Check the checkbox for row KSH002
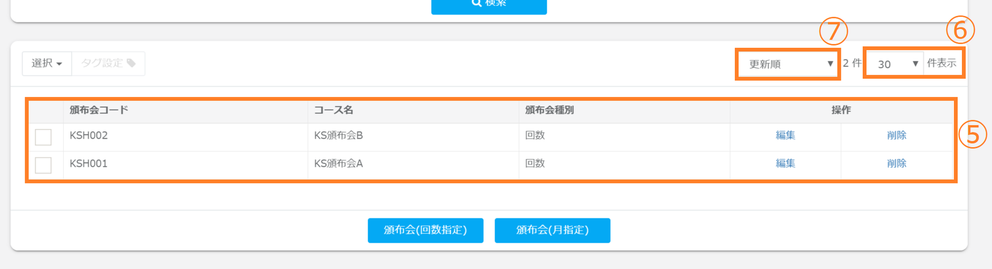The height and width of the screenshot is (269, 992). click(x=43, y=137)
